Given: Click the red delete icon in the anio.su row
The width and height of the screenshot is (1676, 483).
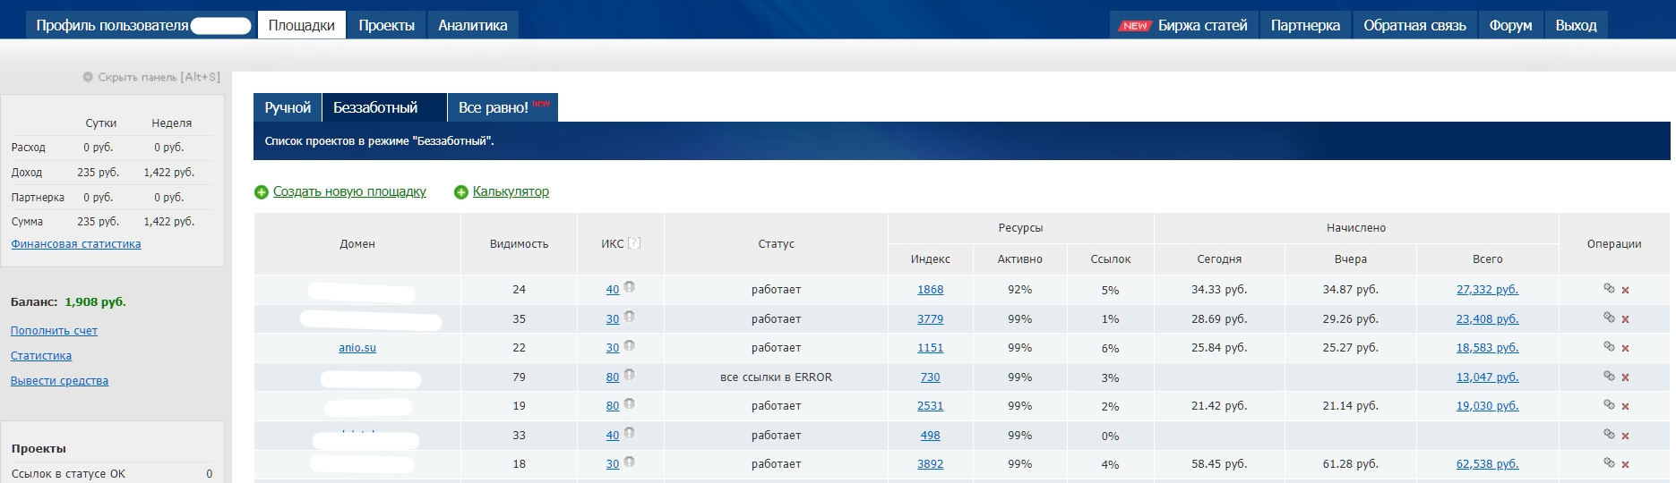Looking at the screenshot, I should [1625, 349].
